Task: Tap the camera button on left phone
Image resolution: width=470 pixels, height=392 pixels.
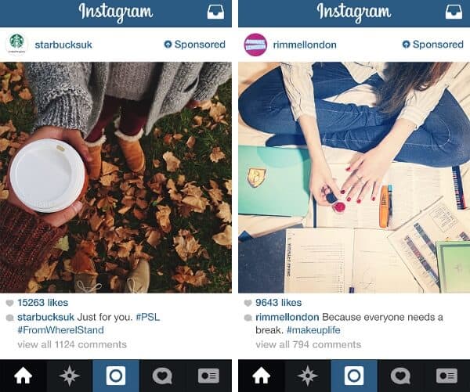Action: click(x=116, y=376)
